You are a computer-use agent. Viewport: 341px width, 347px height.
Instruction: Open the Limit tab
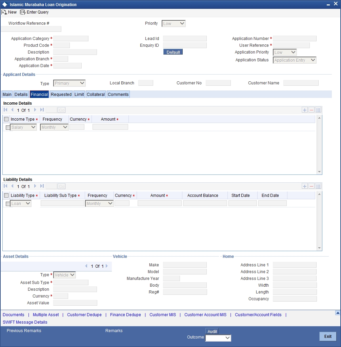click(79, 95)
